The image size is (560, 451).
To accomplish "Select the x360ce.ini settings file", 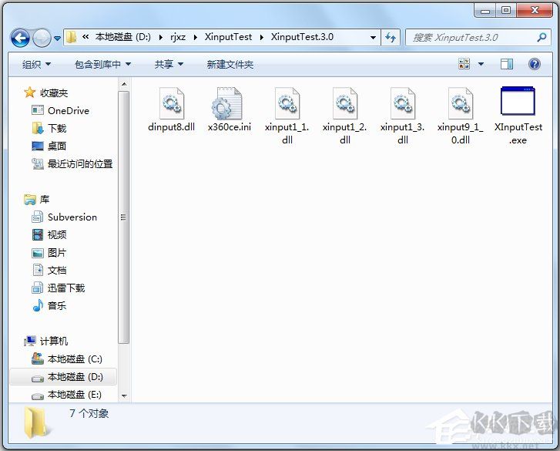I will 229,103.
